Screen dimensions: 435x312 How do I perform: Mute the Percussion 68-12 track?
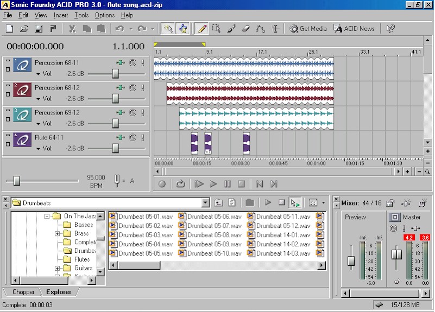(x=133, y=88)
